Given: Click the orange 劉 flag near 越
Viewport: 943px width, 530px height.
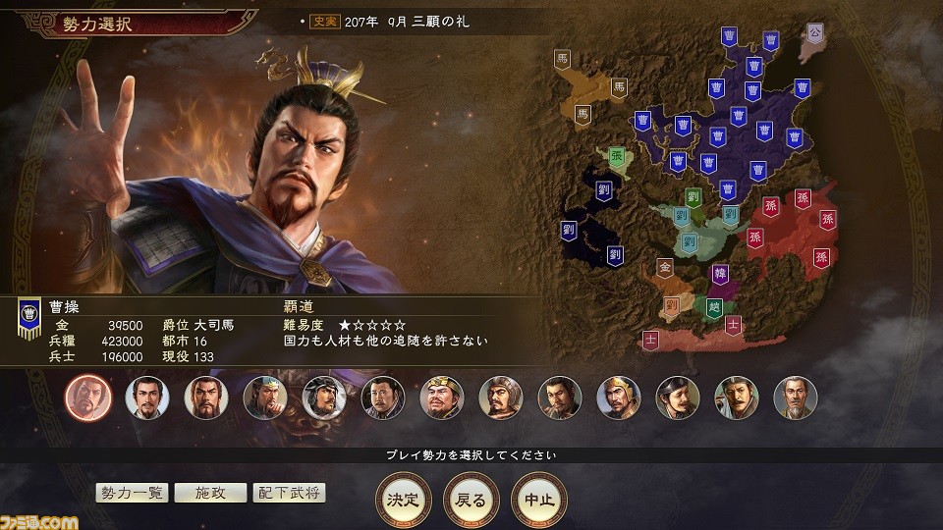Looking at the screenshot, I should point(672,306).
